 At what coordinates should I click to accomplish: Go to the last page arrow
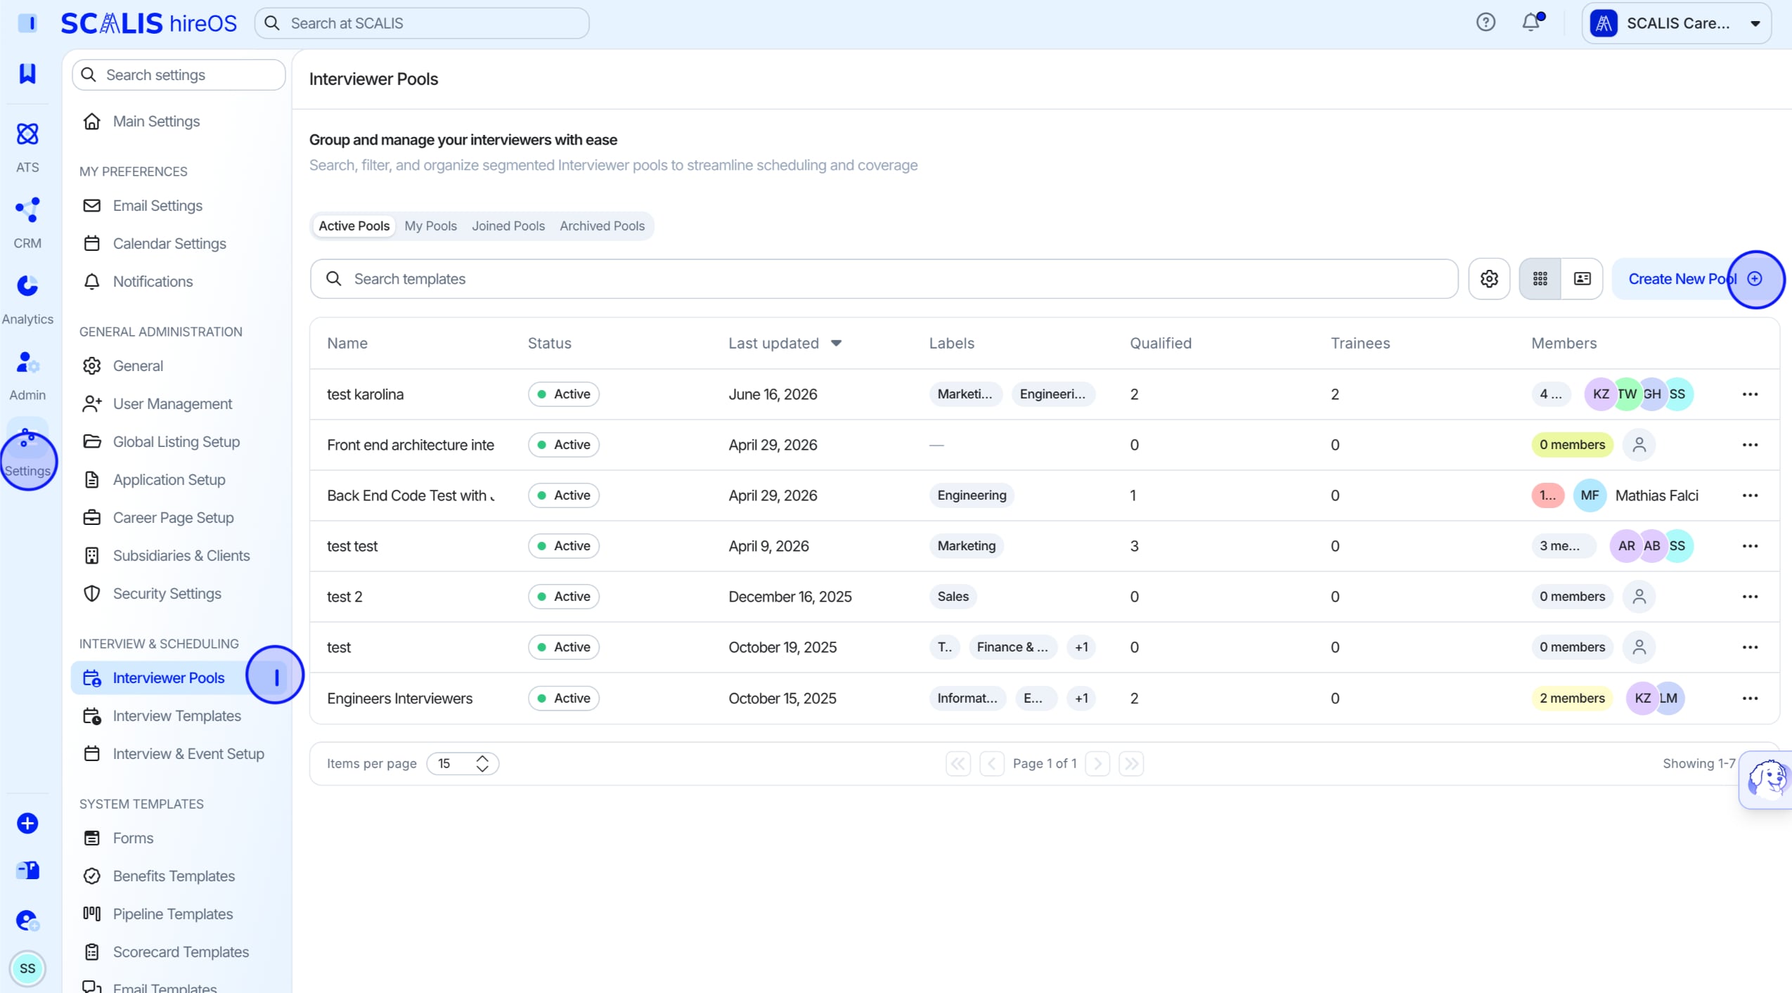[1131, 764]
